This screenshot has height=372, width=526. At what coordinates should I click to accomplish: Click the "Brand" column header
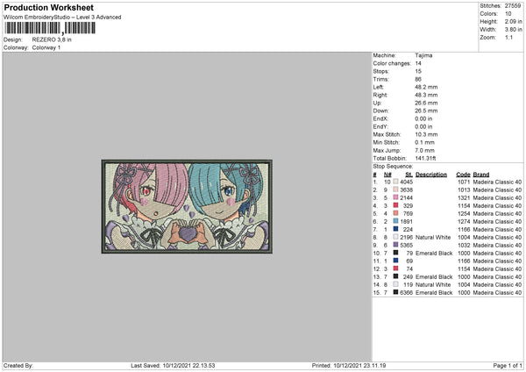pyautogui.click(x=481, y=175)
